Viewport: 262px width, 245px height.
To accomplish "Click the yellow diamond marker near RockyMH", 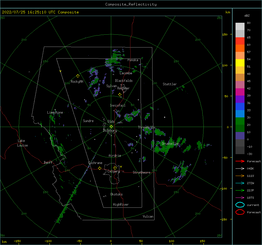I will 78,76.
